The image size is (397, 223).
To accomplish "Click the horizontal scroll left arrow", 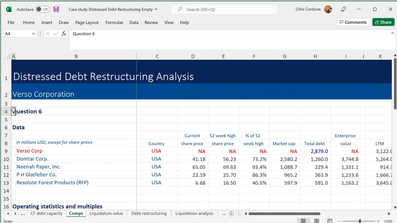I will [x=246, y=214].
